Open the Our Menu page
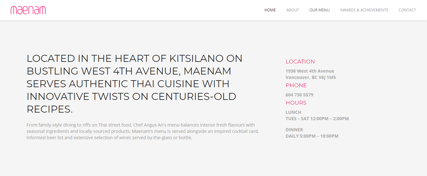Viewport: 427px width, 176px height. pos(319,10)
